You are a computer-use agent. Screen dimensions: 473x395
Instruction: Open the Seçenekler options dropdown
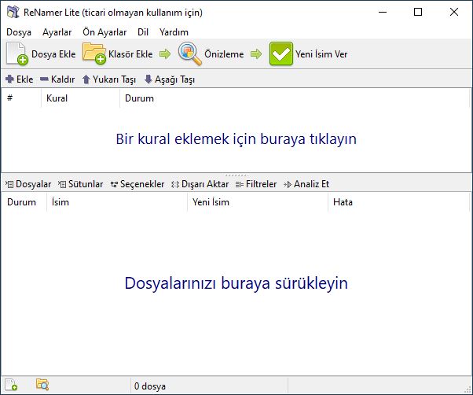137,184
